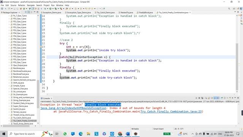The image size is (243, 137).
Task: Open the Debug button dropdown arrow
Action: 47,9
